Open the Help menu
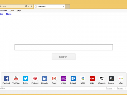This screenshot has height=95, width=127. tap(19, 10)
